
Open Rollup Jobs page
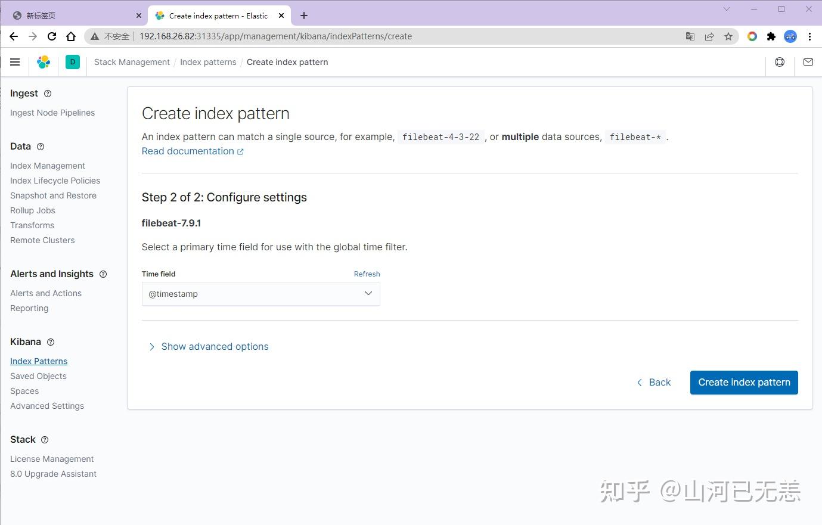click(33, 210)
